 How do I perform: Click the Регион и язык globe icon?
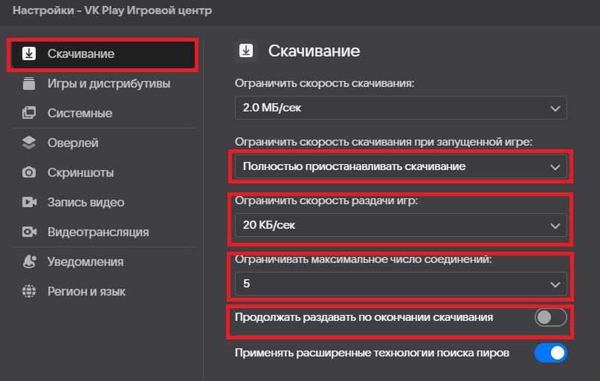29,291
